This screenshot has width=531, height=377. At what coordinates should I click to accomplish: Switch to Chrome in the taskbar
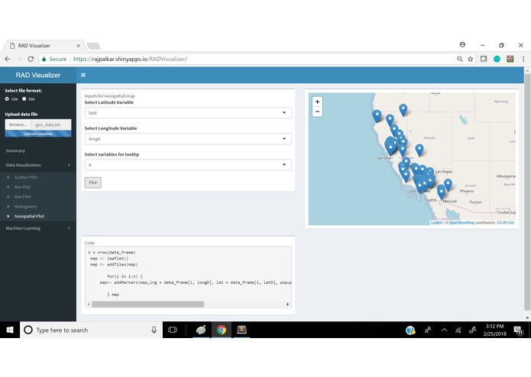click(x=222, y=330)
